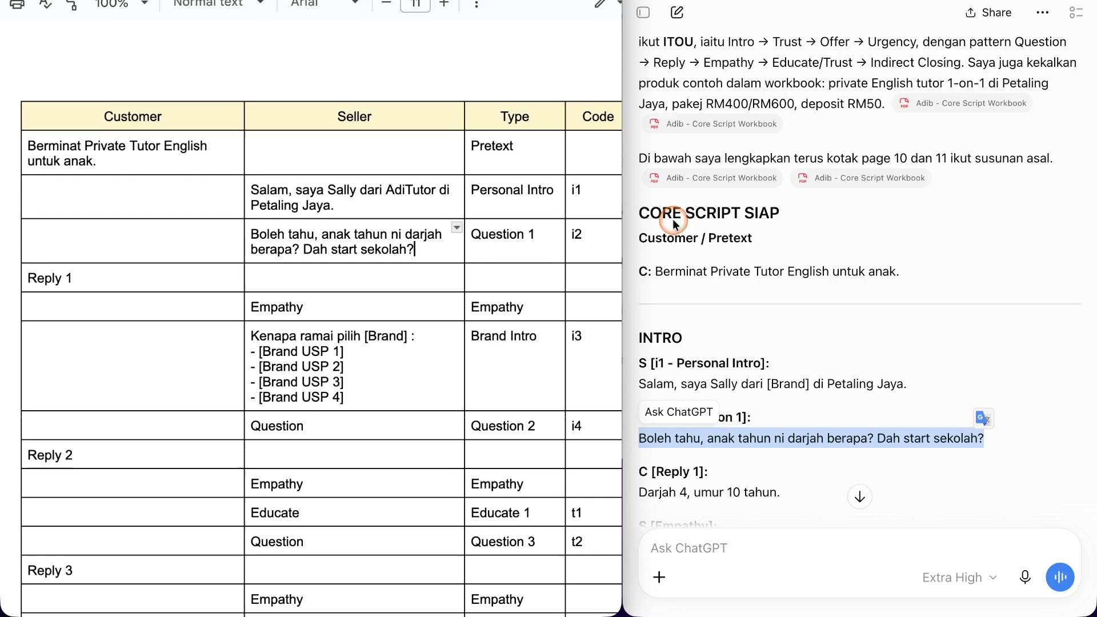Click the Customer column header cell
Image resolution: width=1097 pixels, height=617 pixels.
tap(133, 117)
